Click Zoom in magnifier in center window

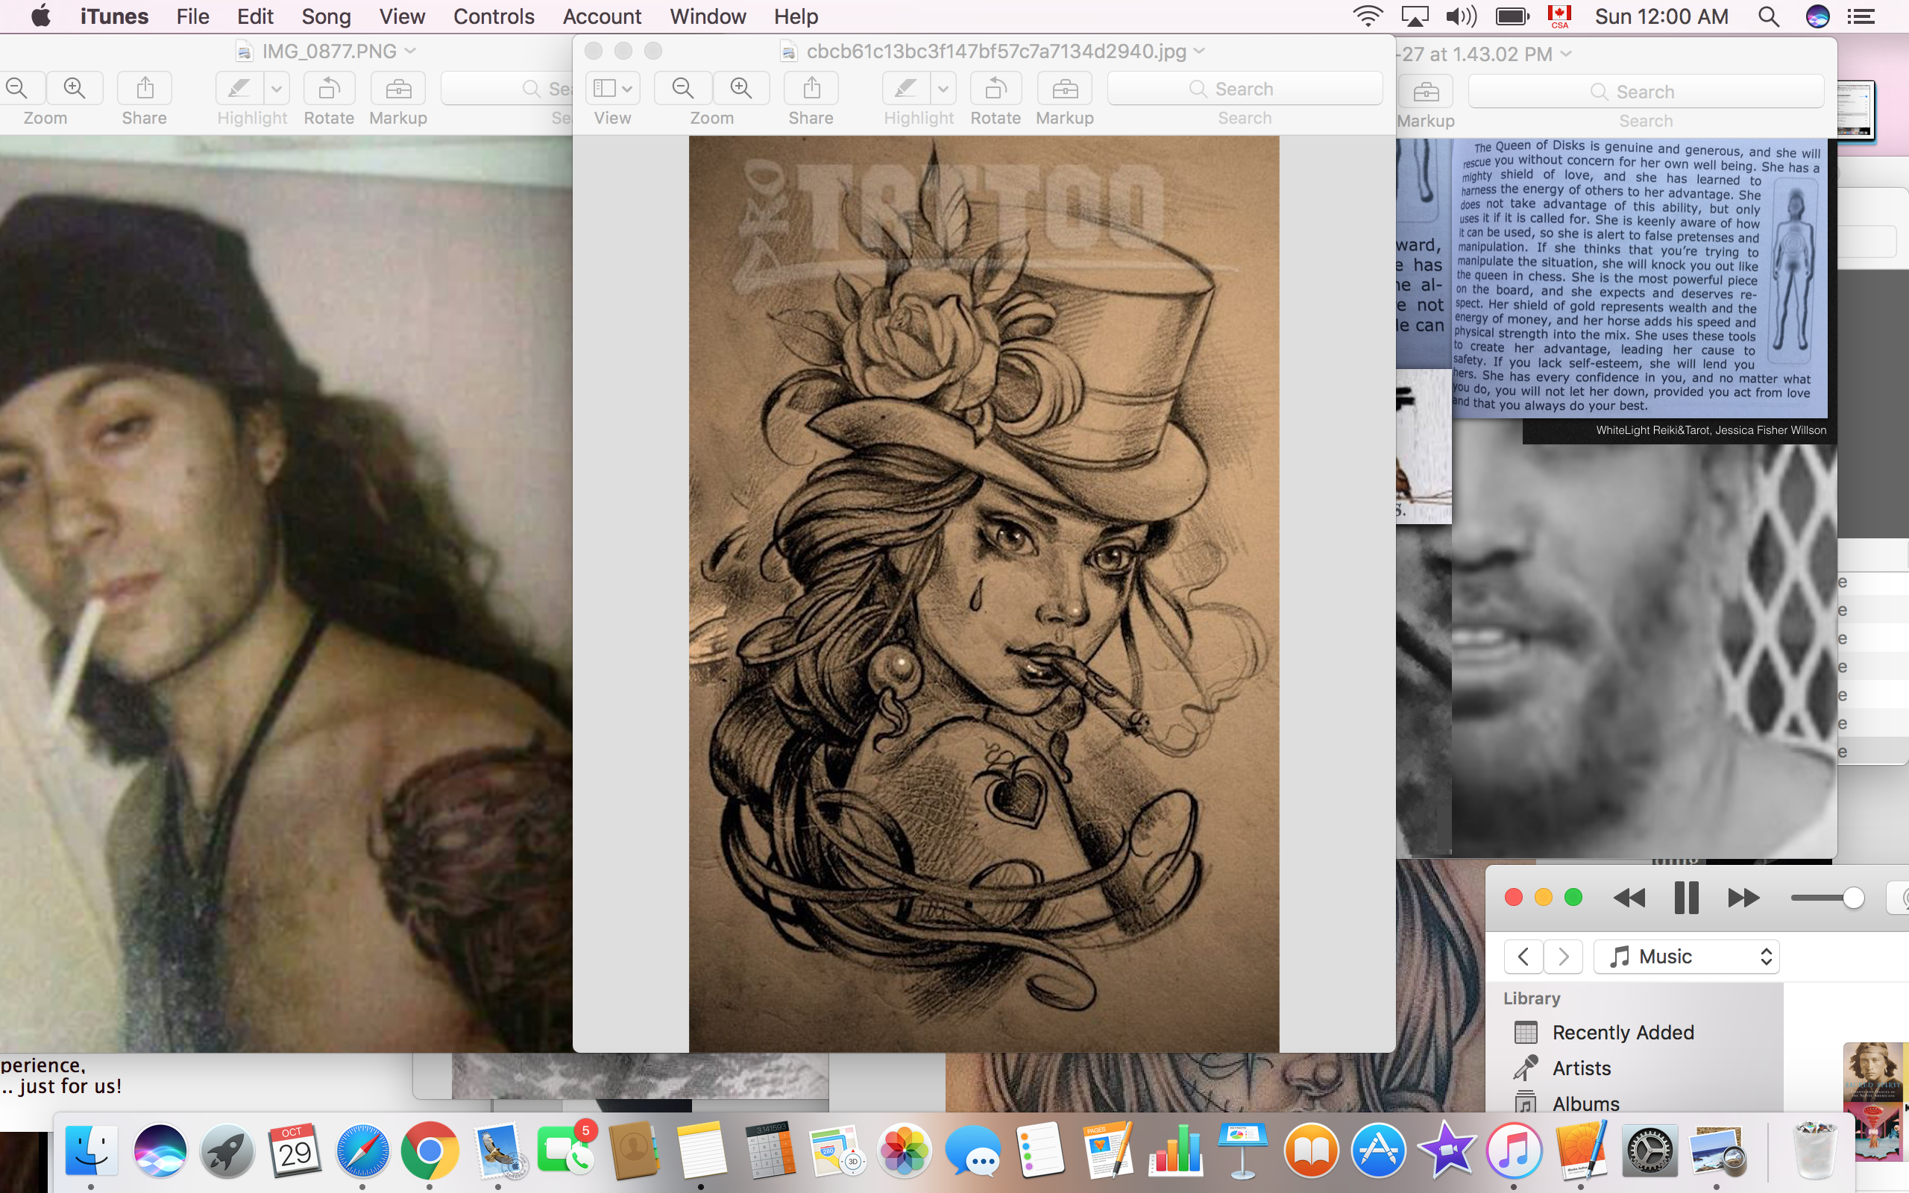coord(740,89)
